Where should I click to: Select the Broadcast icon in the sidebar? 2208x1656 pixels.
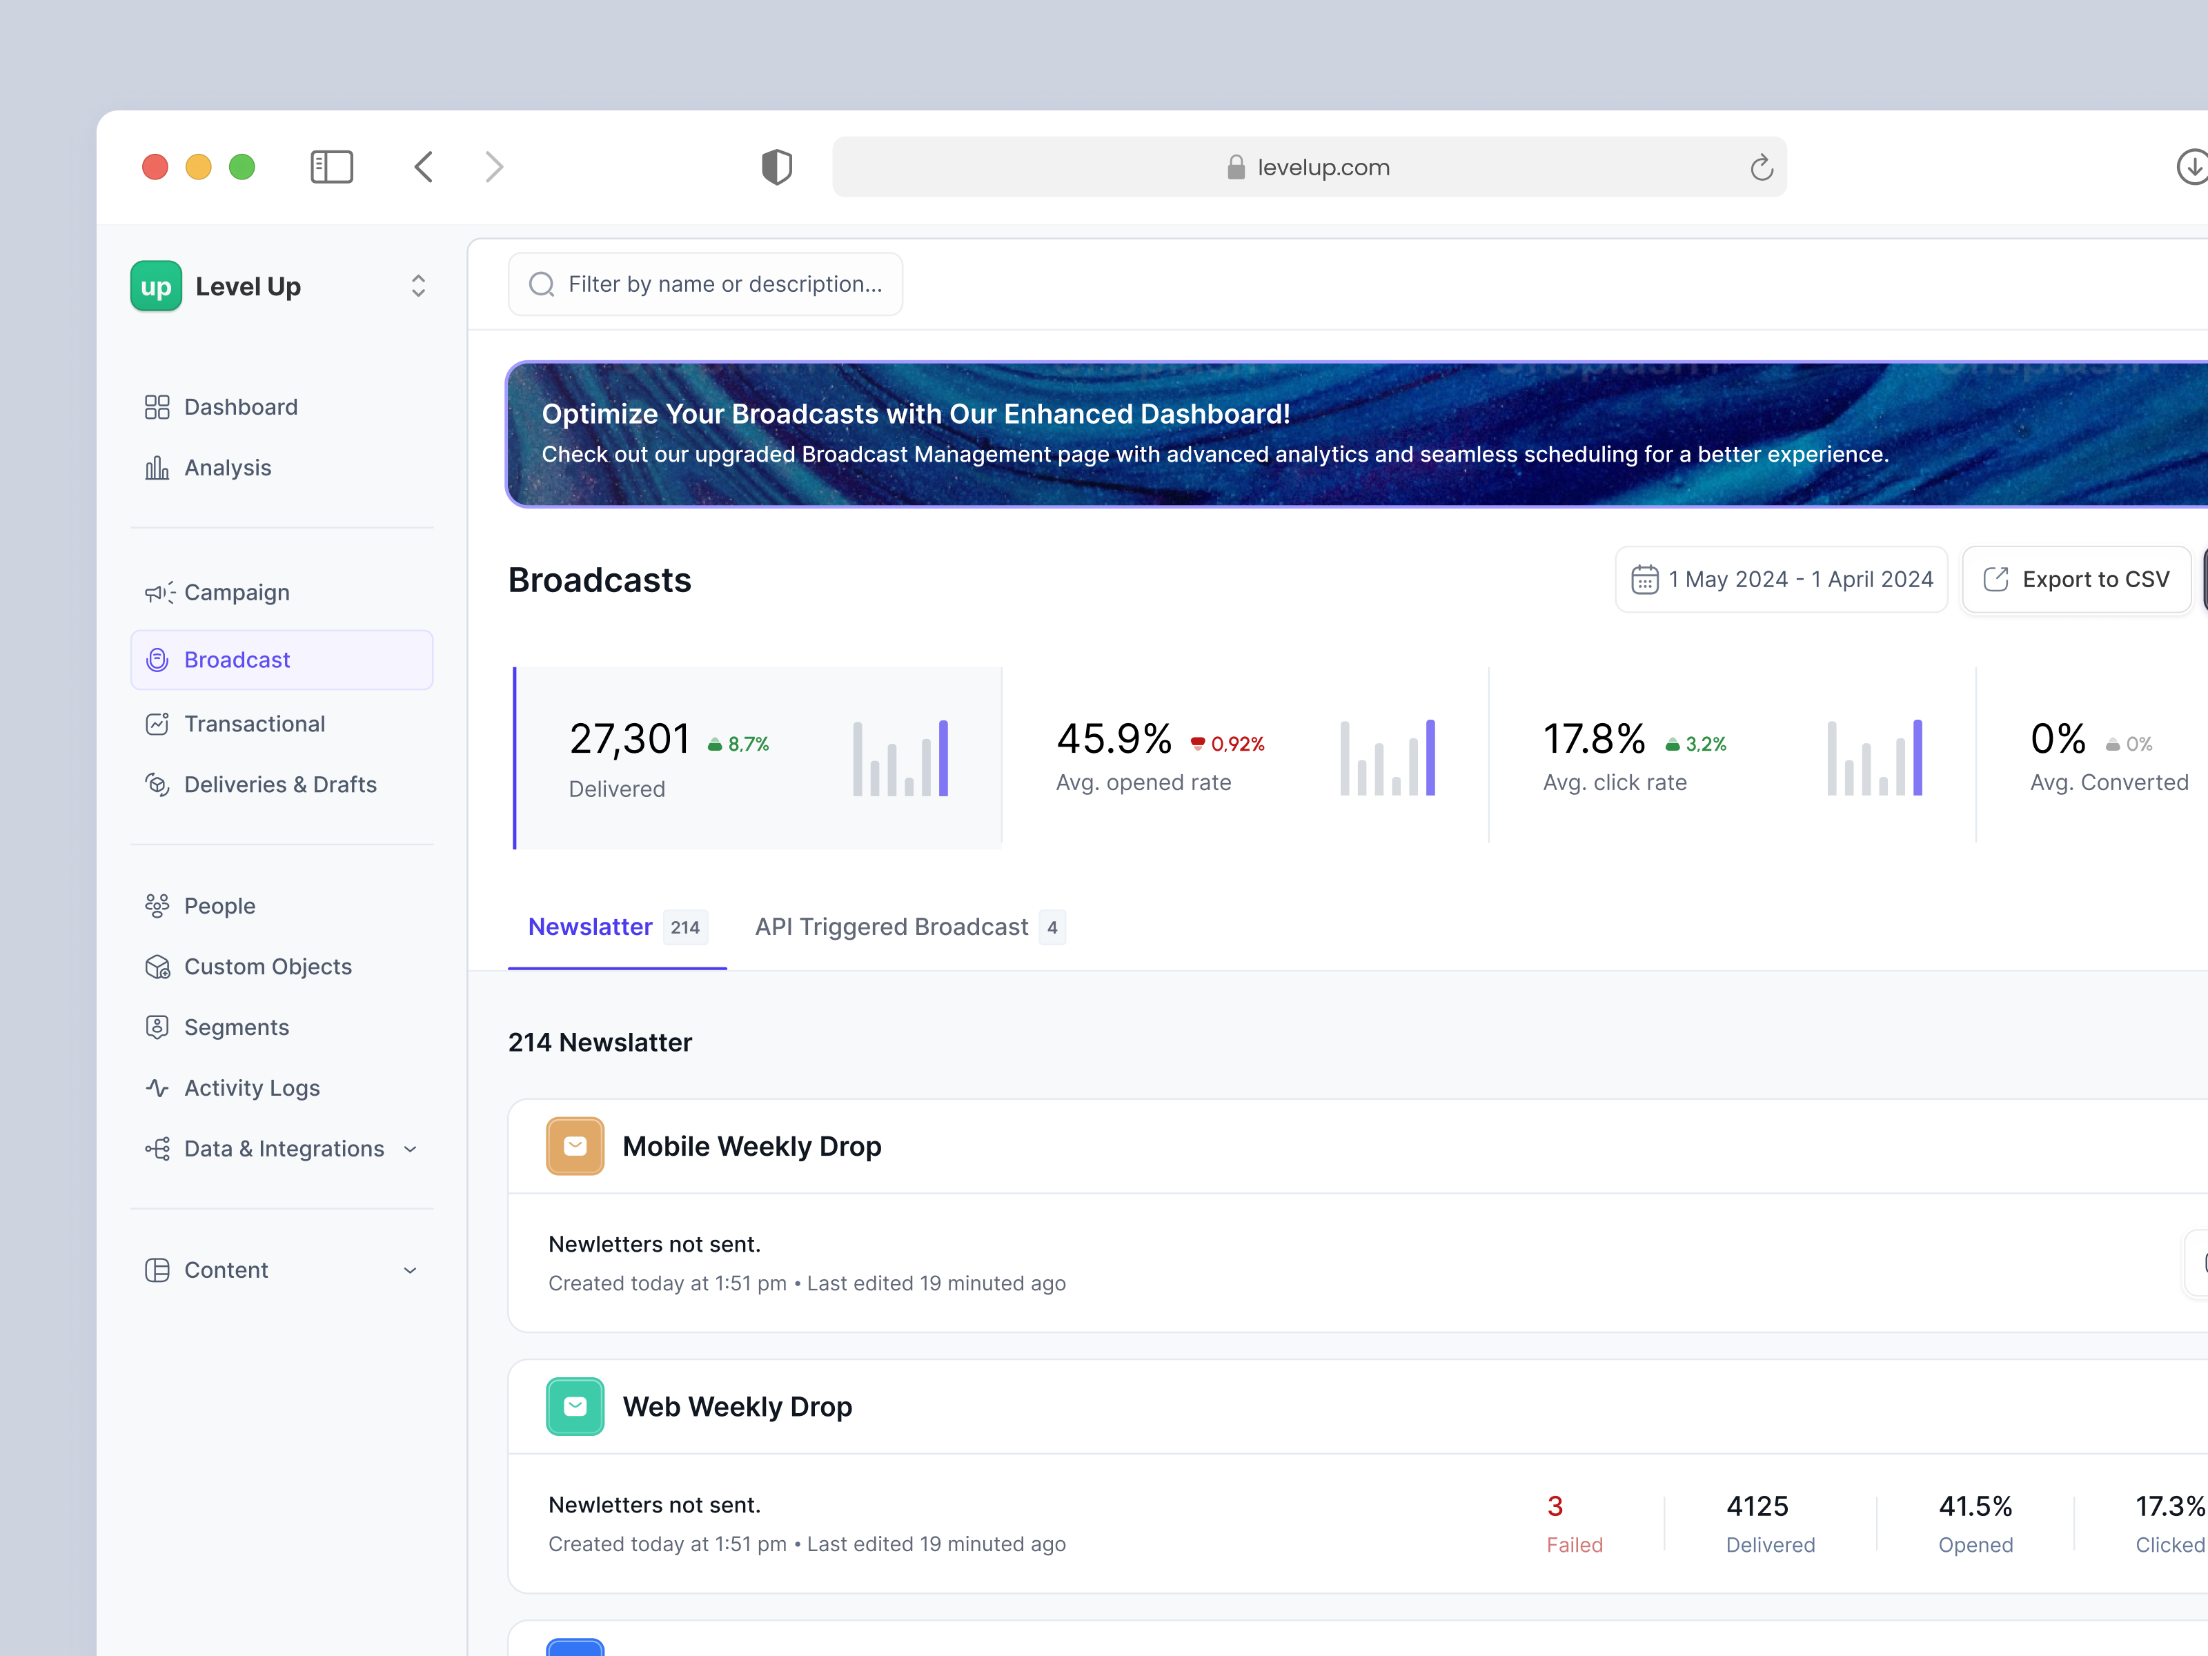coord(158,659)
